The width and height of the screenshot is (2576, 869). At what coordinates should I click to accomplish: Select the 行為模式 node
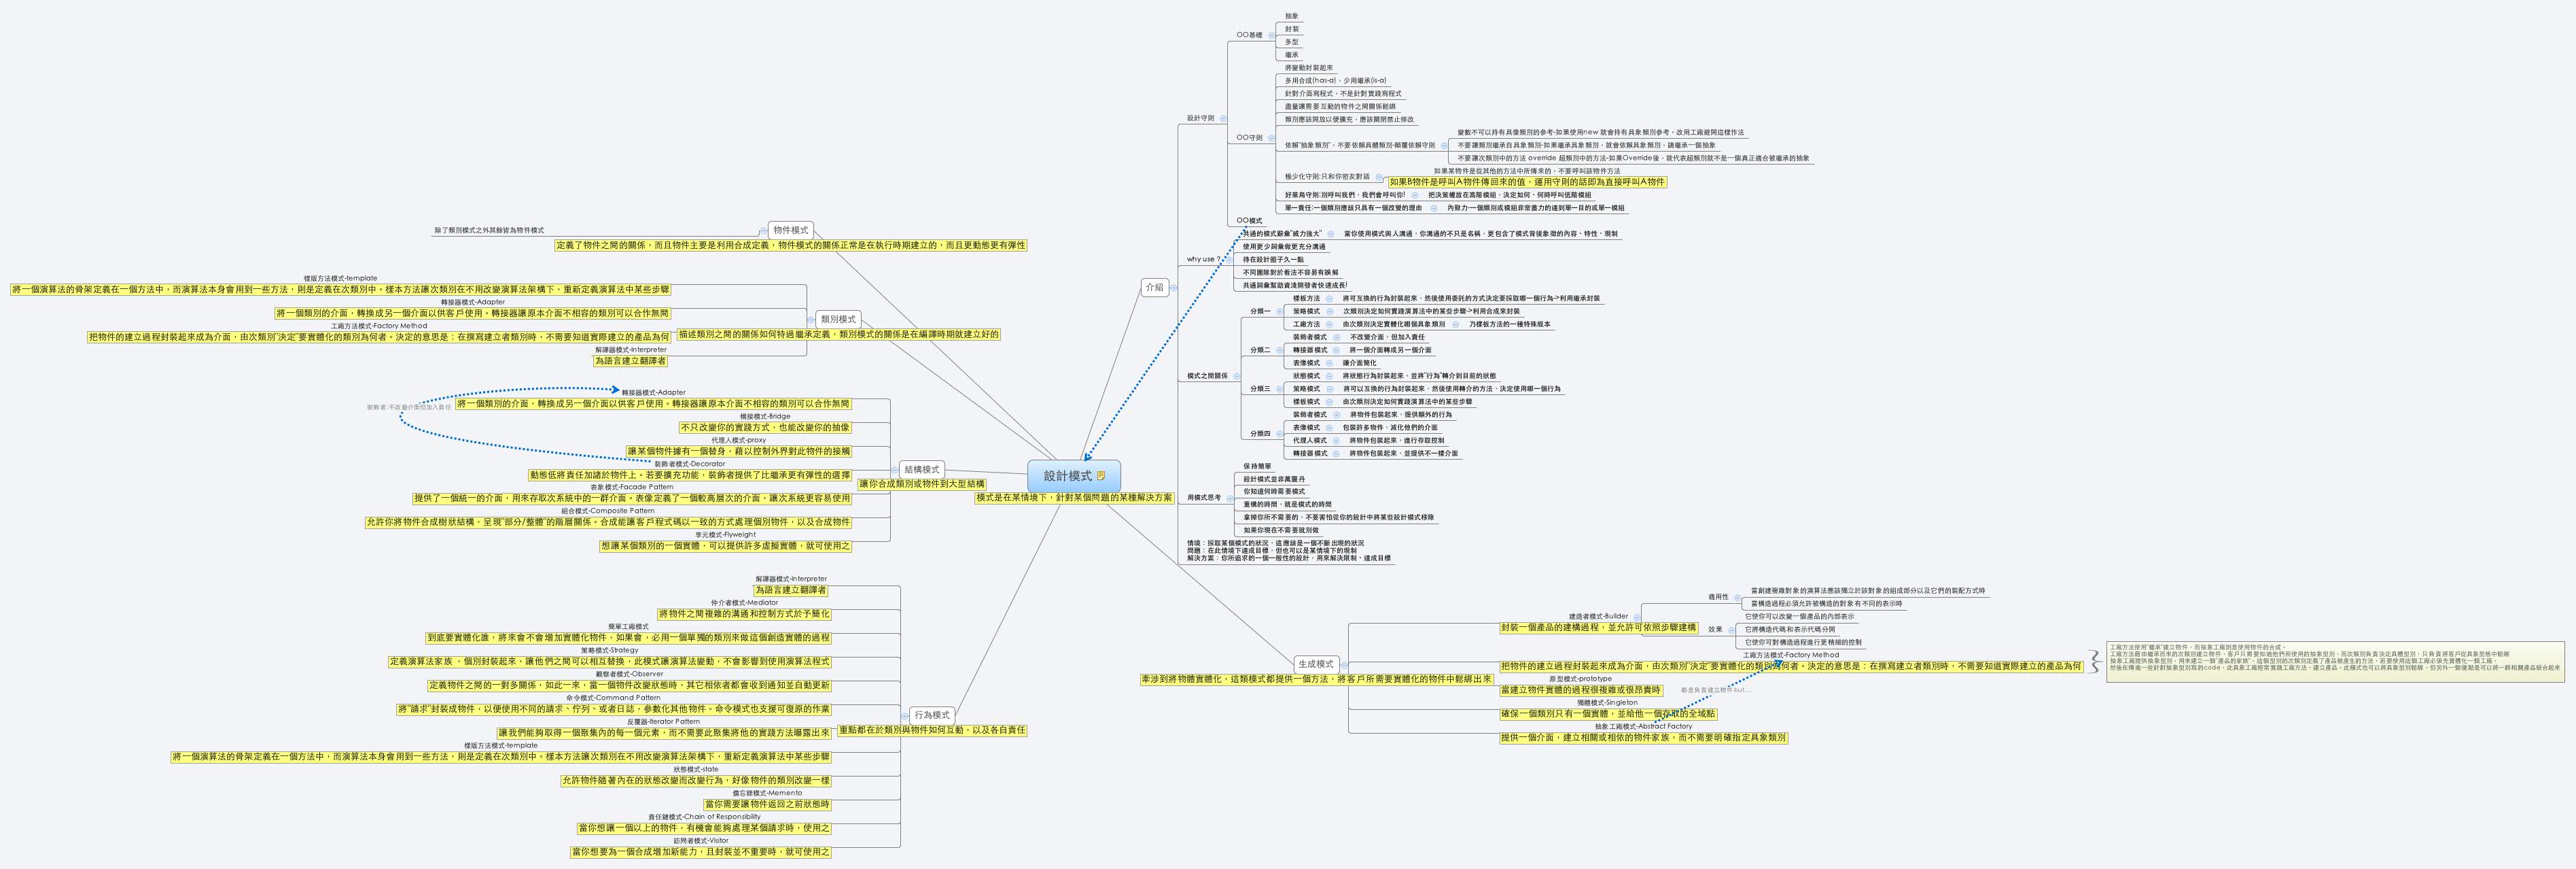pyautogui.click(x=933, y=717)
